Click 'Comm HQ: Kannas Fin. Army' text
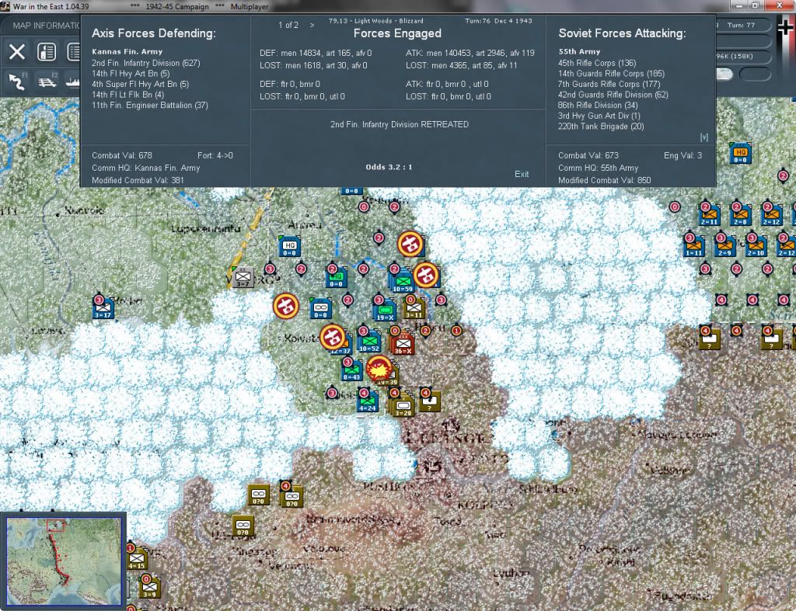This screenshot has height=611, width=796. tap(145, 168)
